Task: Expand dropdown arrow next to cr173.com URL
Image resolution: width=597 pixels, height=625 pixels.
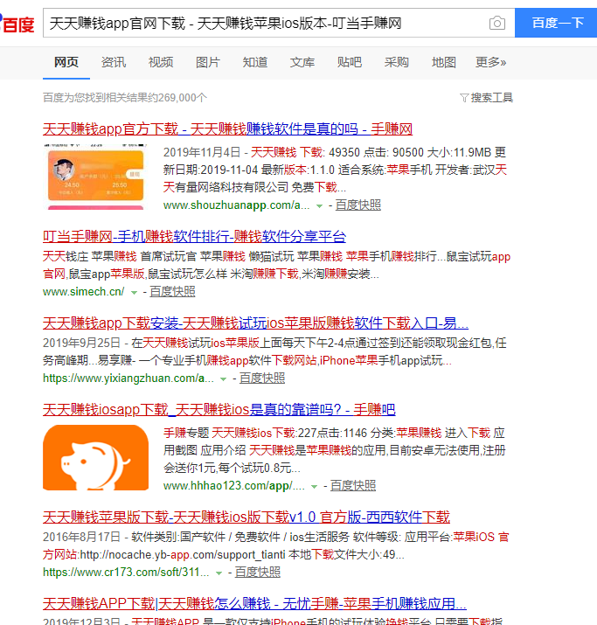Action: pyautogui.click(x=219, y=573)
